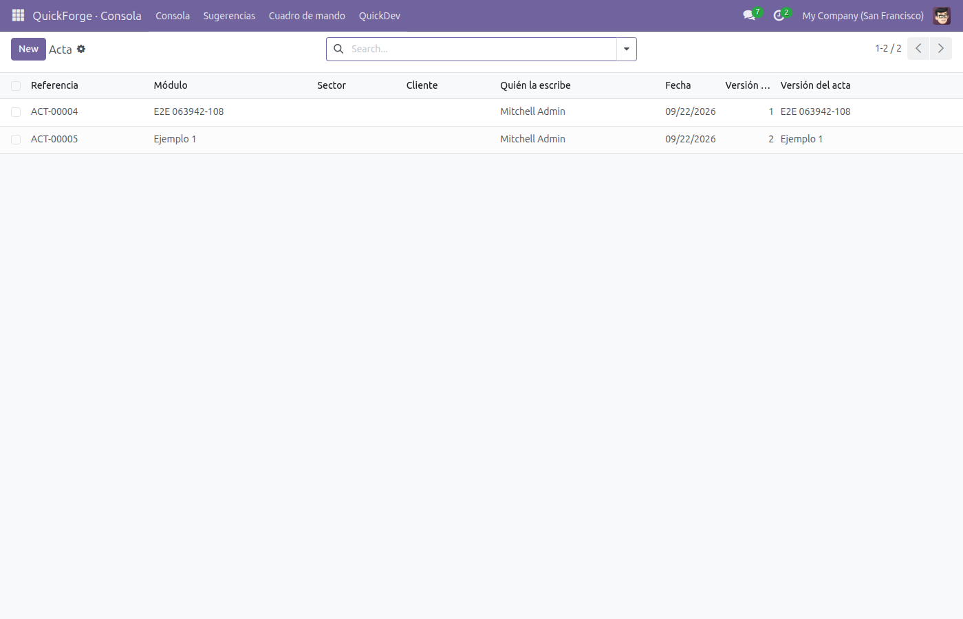
Task: Click the search magnifier icon
Action: [x=338, y=49]
